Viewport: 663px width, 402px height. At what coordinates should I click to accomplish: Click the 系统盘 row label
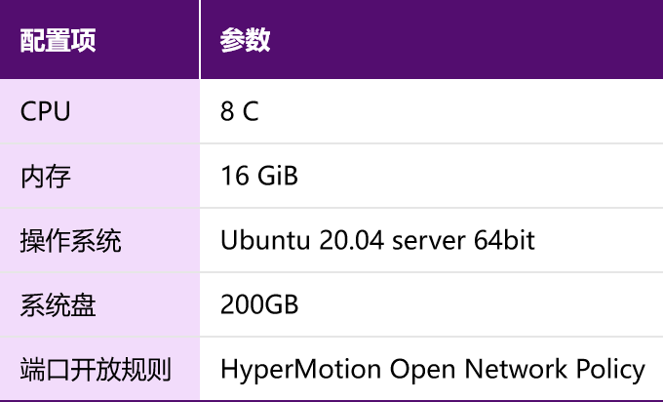pyautogui.click(x=58, y=305)
